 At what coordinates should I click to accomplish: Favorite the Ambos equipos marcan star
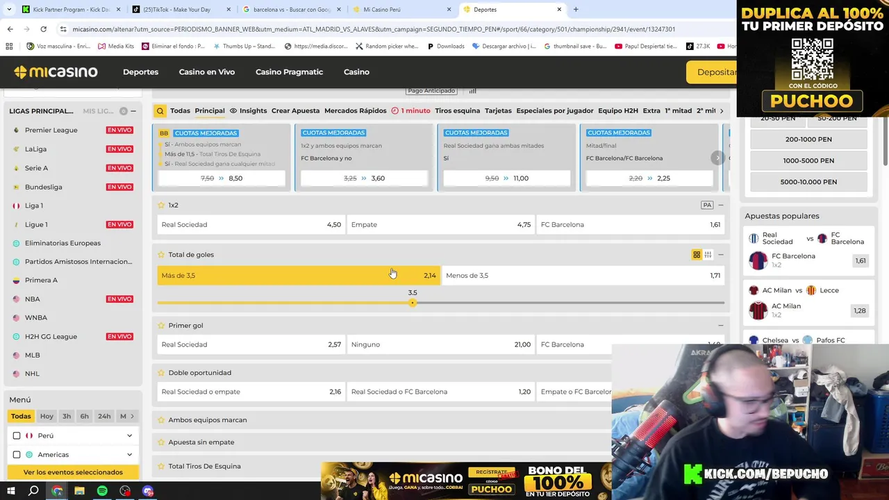click(x=161, y=419)
